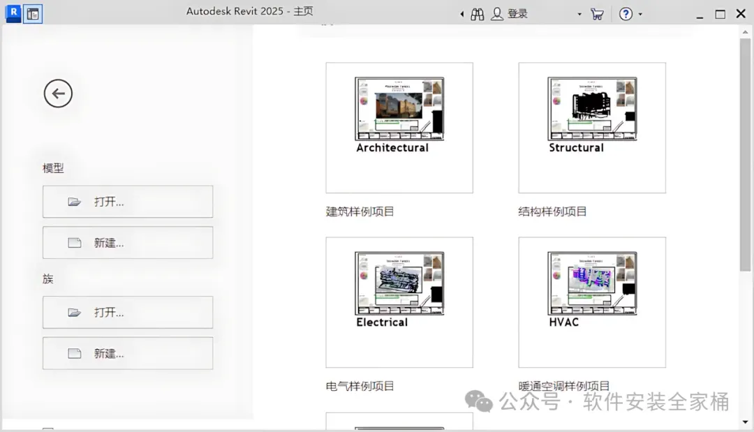Open the HVAC sample project thumbnail

(x=592, y=302)
